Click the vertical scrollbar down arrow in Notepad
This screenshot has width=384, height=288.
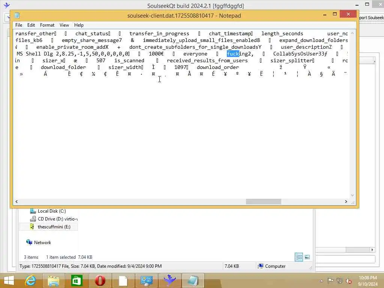(x=352, y=195)
